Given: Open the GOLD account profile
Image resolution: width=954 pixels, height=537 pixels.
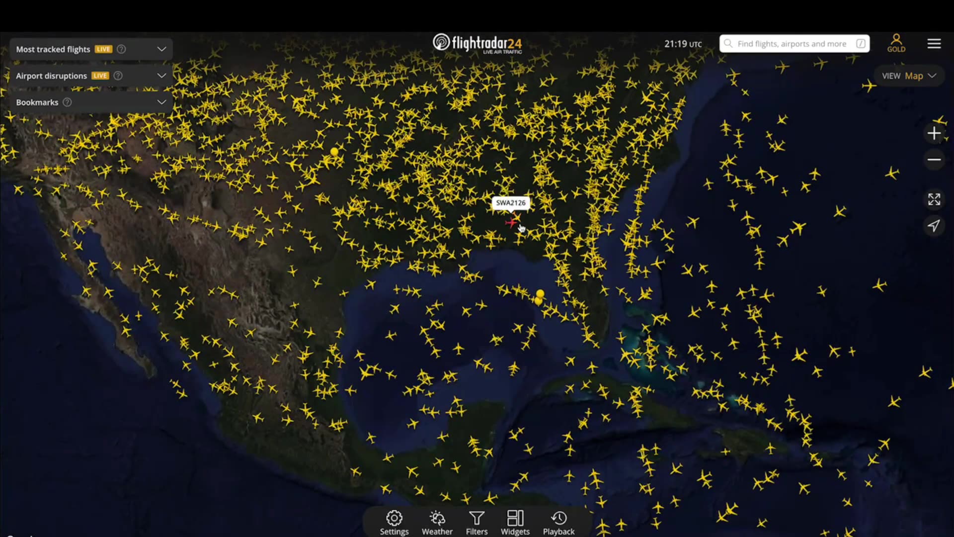Looking at the screenshot, I should point(896,42).
